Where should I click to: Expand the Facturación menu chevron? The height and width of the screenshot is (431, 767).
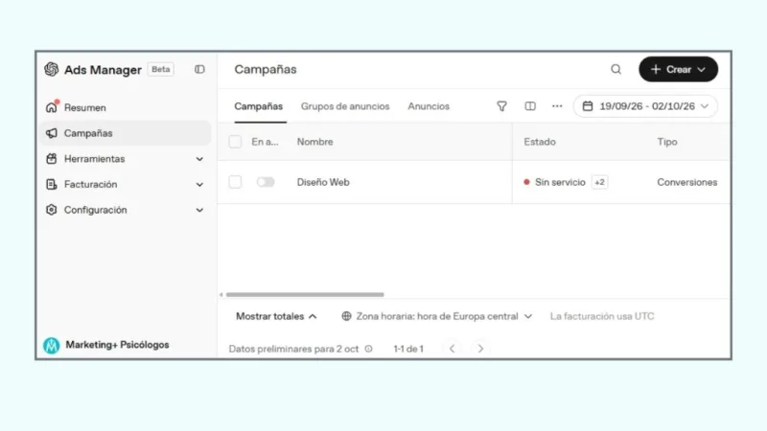coord(199,184)
